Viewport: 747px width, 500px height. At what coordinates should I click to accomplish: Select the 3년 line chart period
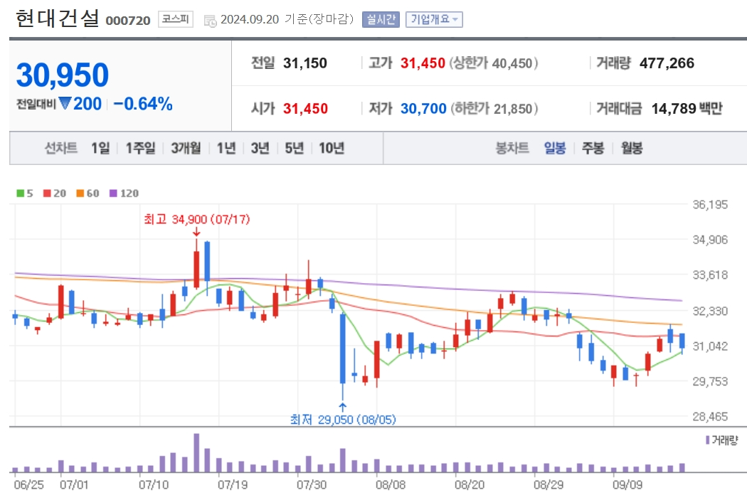[x=260, y=148]
